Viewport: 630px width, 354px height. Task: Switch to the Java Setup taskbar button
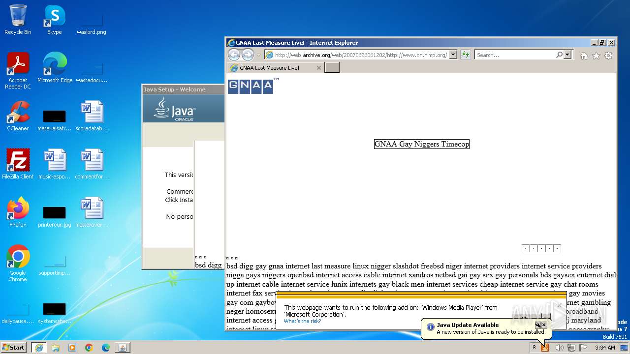pos(123,348)
